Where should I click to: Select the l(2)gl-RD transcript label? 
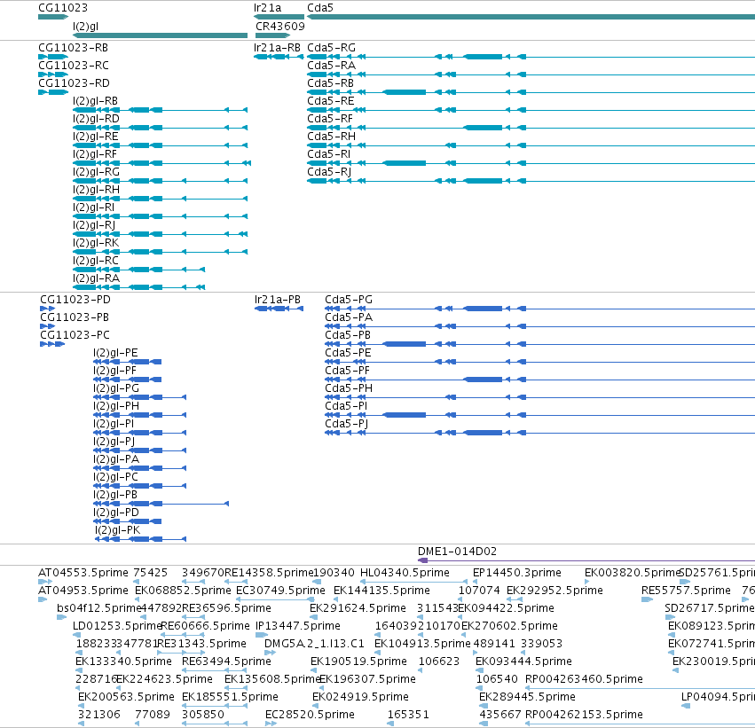tap(96, 119)
